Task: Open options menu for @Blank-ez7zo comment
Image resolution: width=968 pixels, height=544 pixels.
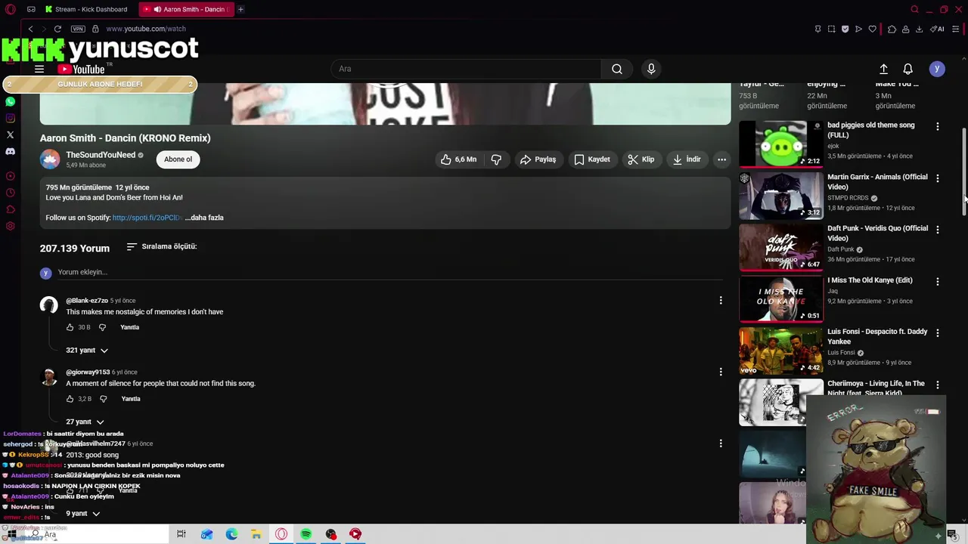Action: pos(721,301)
